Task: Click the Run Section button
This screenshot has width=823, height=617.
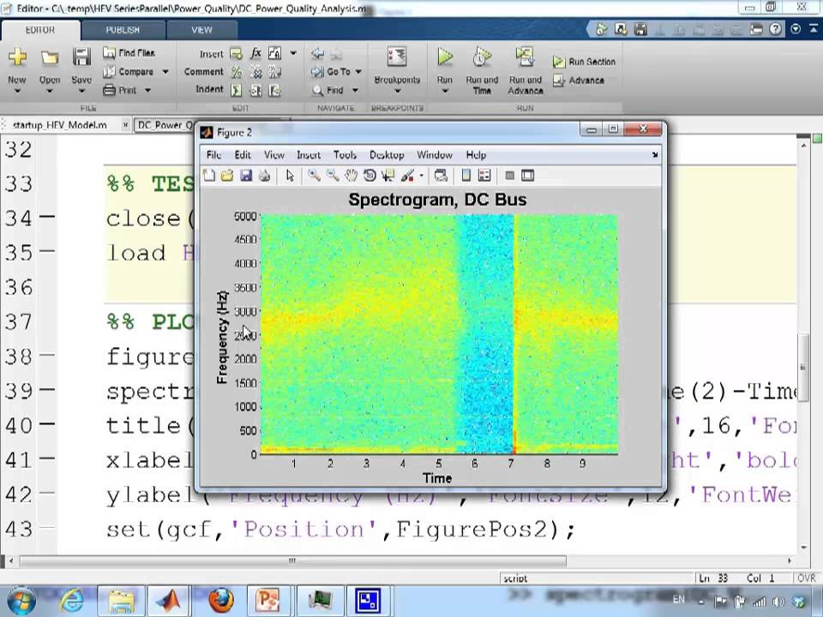Action: click(x=584, y=62)
